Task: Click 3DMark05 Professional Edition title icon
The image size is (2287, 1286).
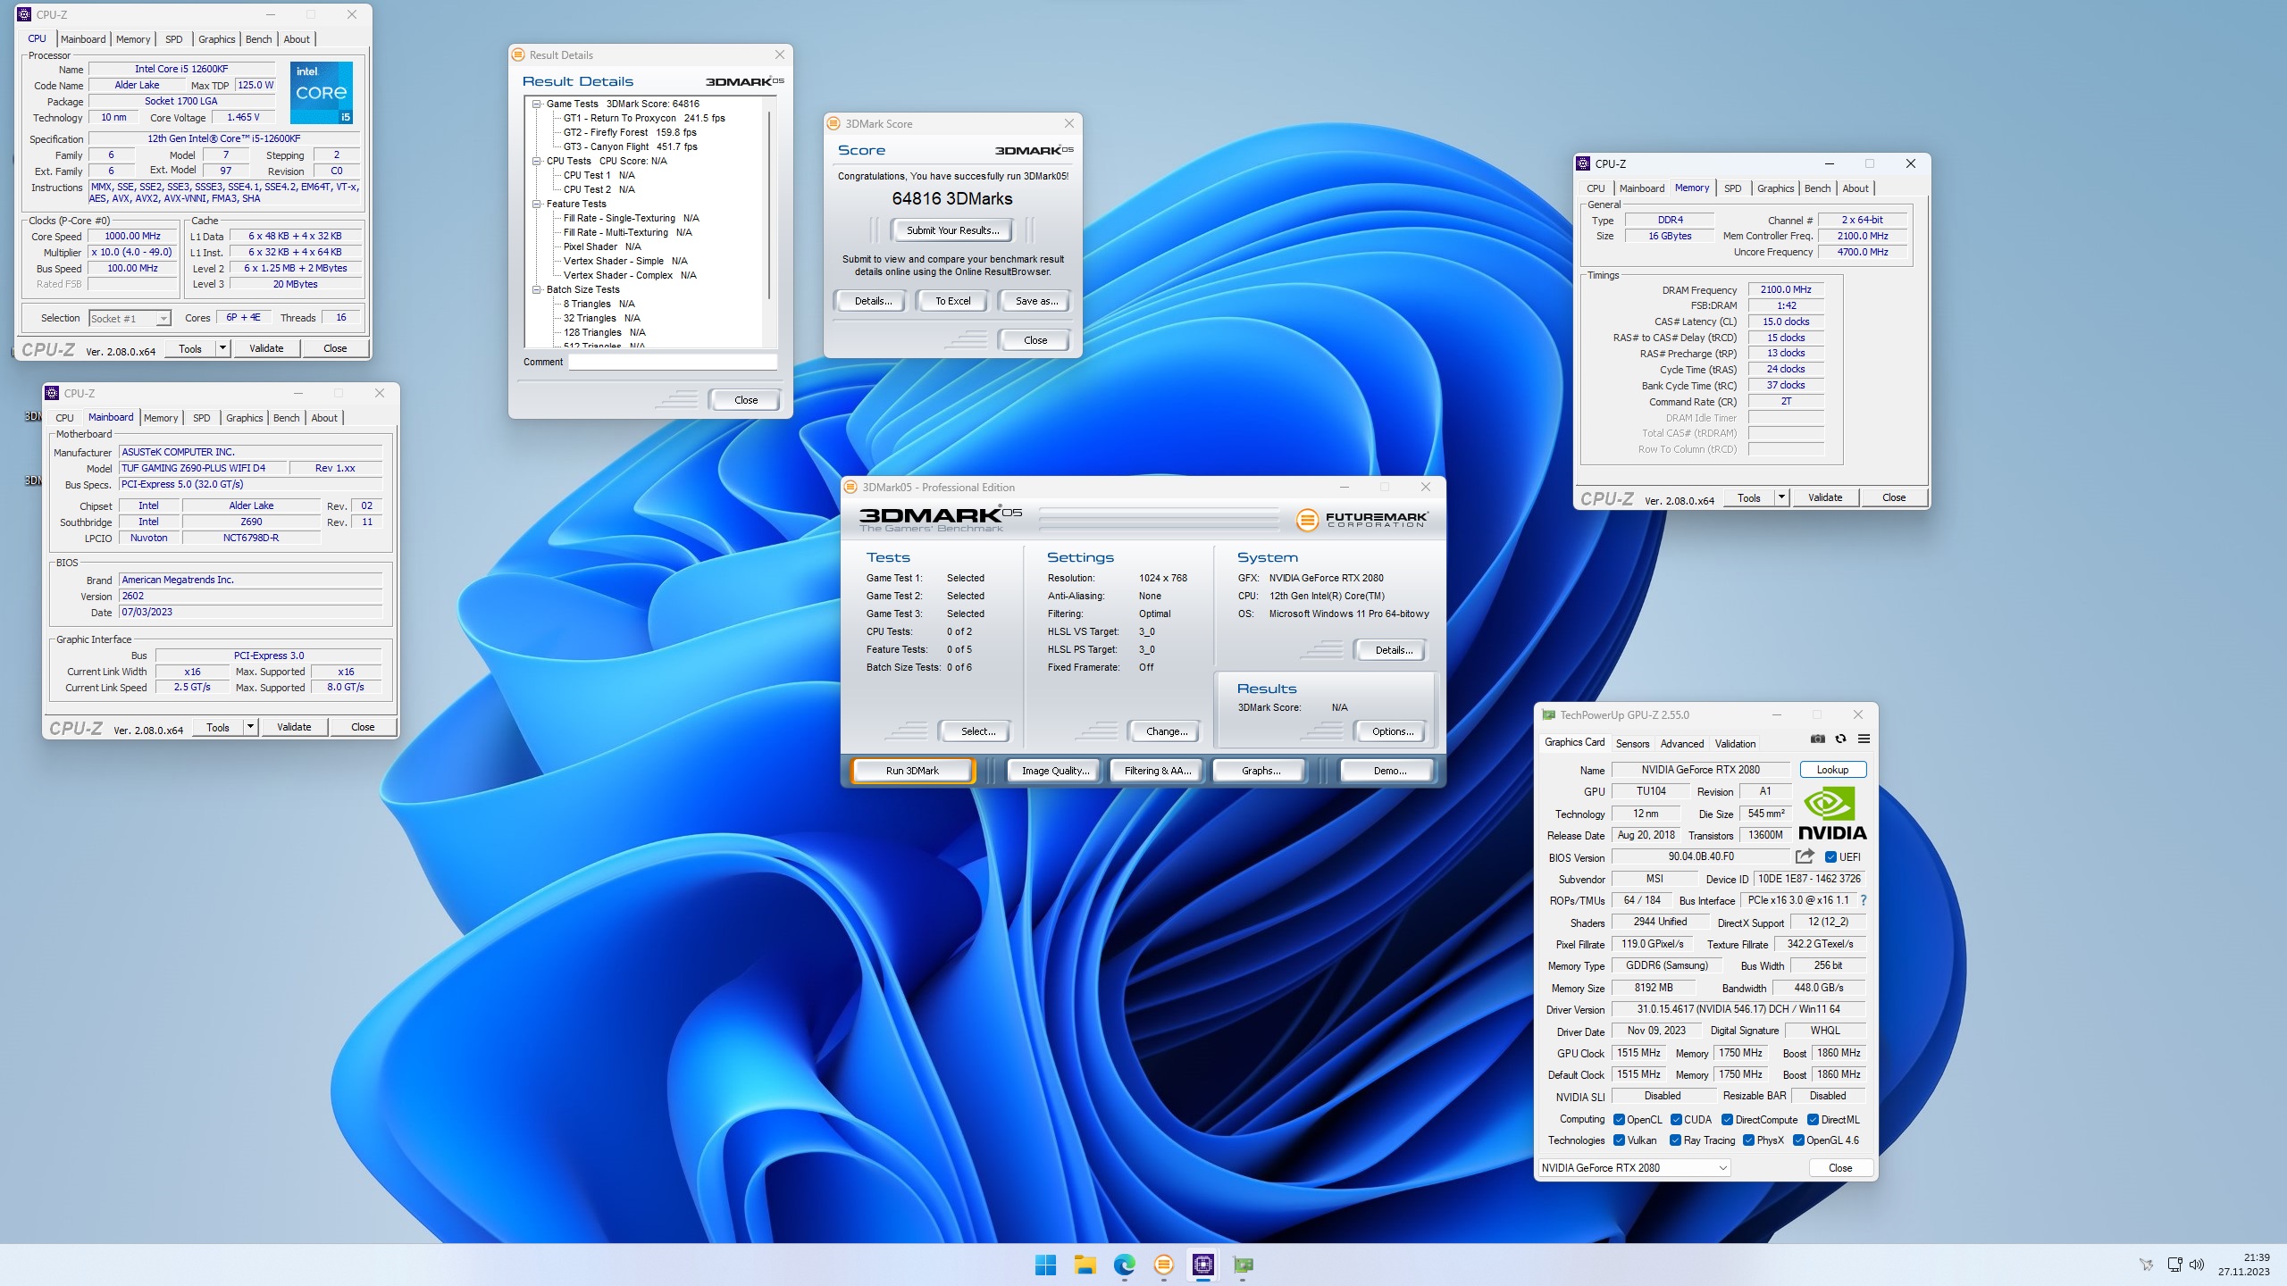Action: click(x=850, y=487)
